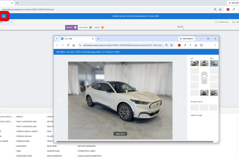
Task: Open Chrome three-dot menu in photo window
Action: click(215, 45)
